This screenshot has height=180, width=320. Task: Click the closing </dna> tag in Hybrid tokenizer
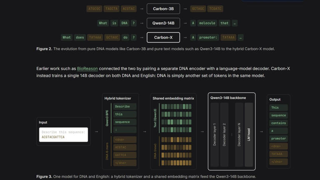(x=125, y=162)
